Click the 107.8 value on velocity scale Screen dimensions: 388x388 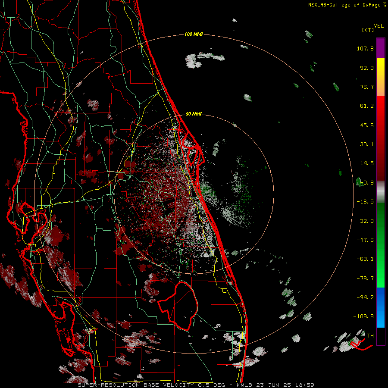pos(365,48)
